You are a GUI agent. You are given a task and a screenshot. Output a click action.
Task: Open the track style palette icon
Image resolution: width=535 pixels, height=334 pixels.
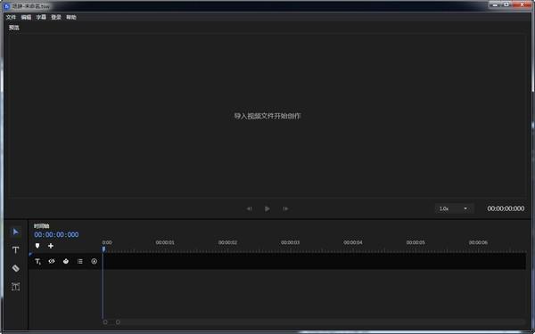(66, 261)
